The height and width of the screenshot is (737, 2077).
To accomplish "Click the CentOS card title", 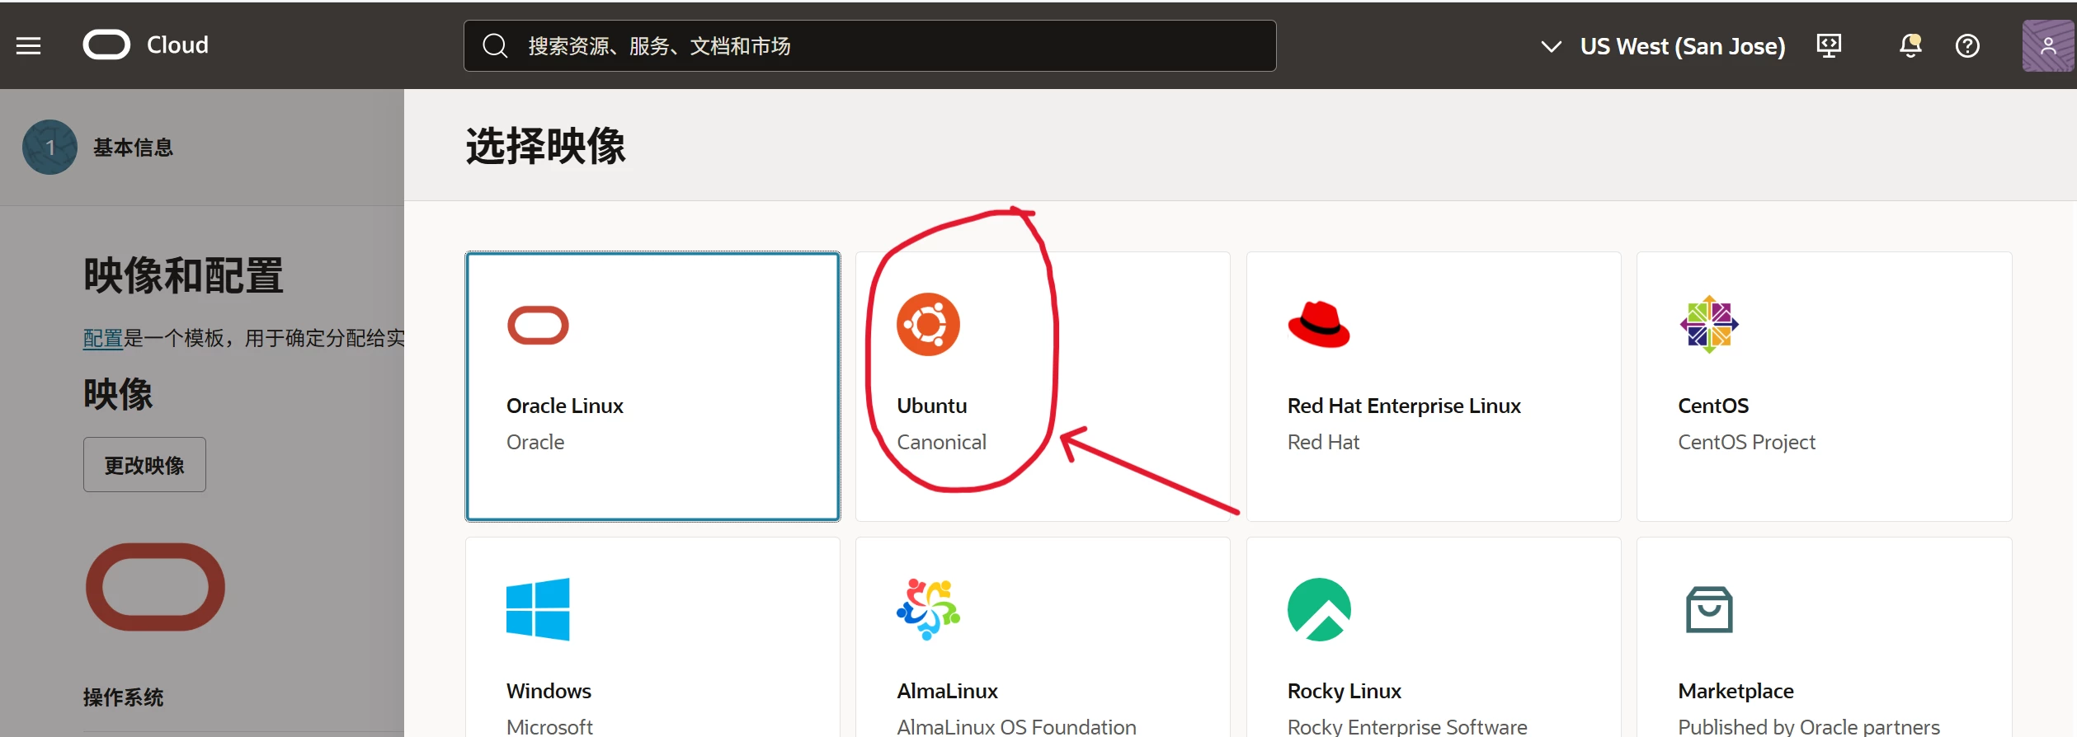I will [x=1713, y=406].
